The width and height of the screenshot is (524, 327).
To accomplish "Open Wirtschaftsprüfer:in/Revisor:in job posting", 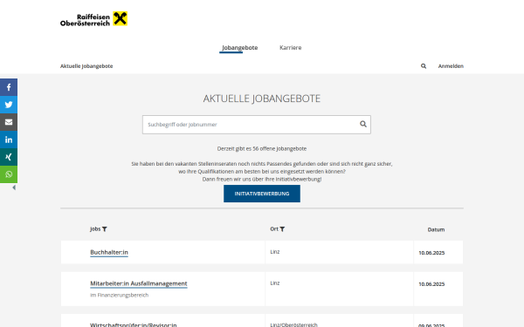I will coord(134,324).
